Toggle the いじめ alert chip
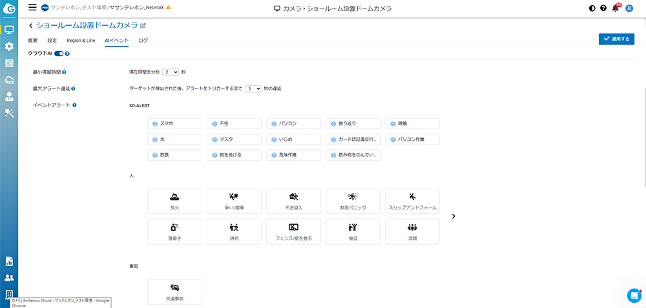Screen dimensions: 646x308 click(294, 139)
